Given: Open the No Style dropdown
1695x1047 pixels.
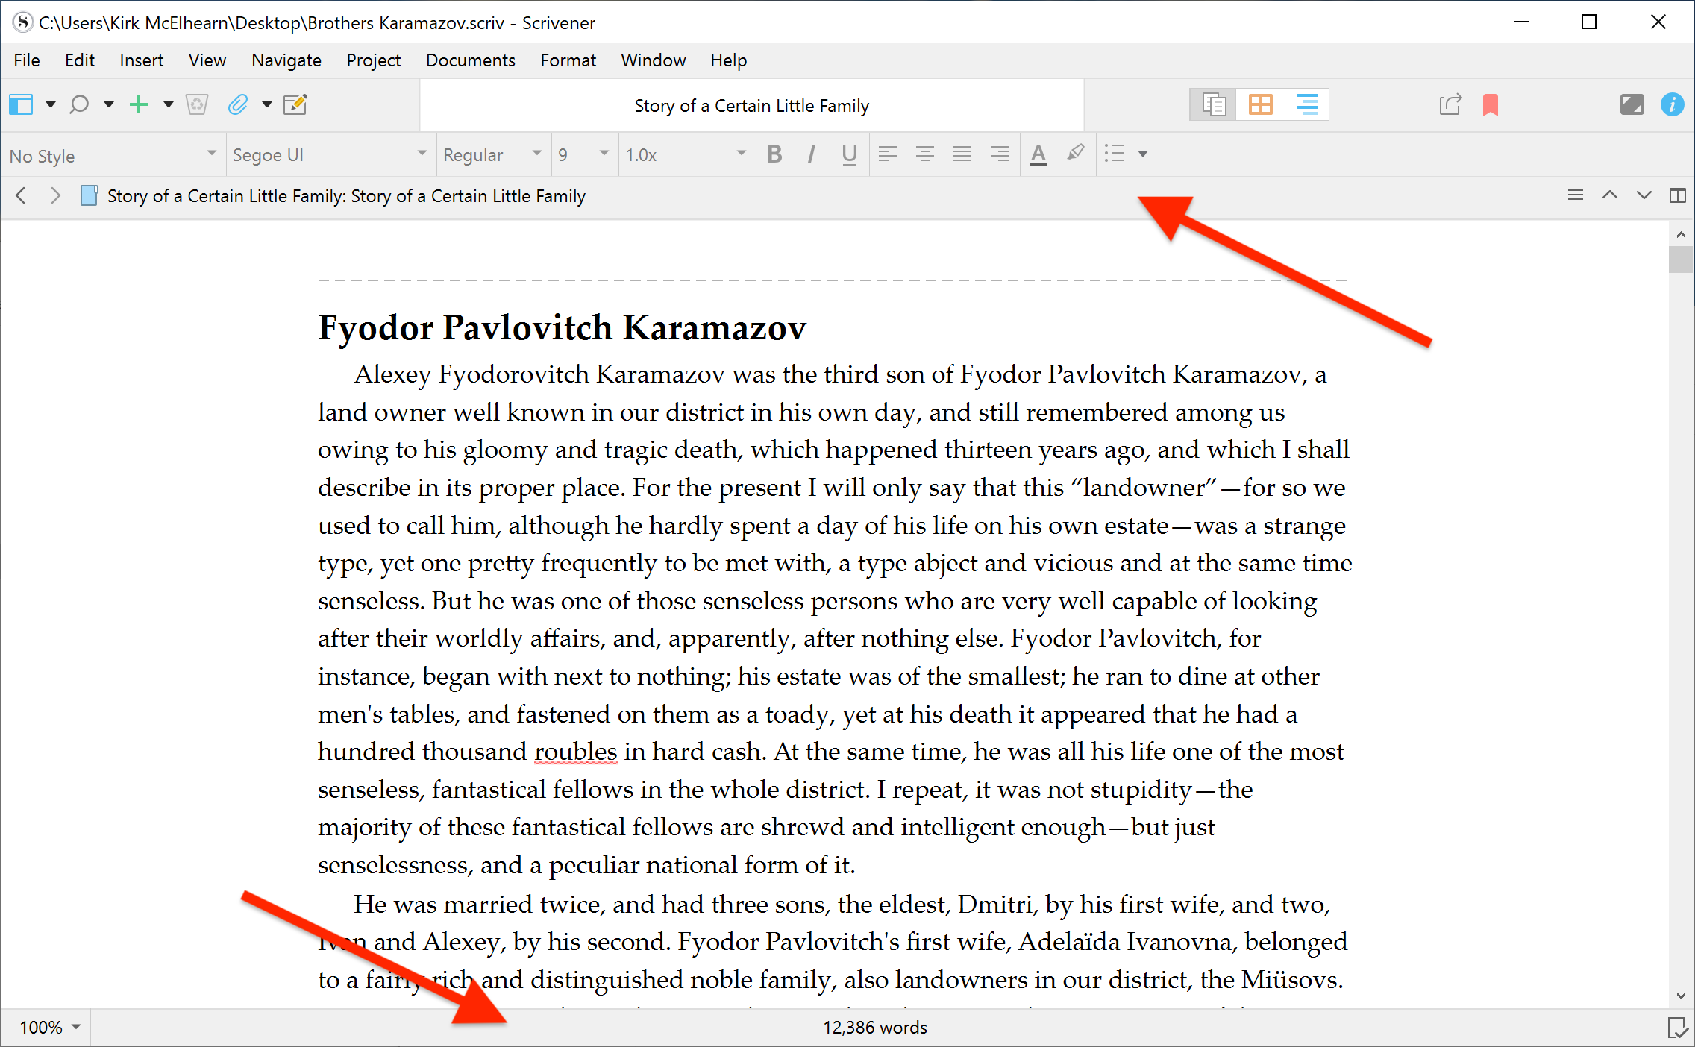Looking at the screenshot, I should pos(112,155).
